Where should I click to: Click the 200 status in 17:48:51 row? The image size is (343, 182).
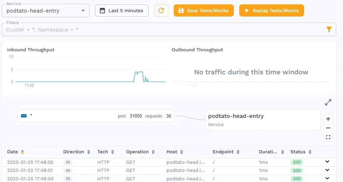tap(297, 171)
